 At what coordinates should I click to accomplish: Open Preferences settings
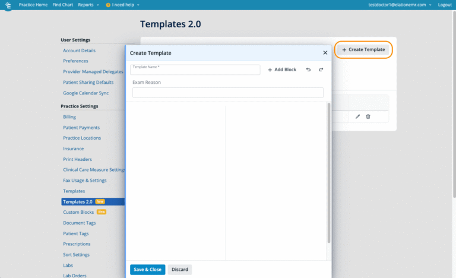tap(75, 61)
